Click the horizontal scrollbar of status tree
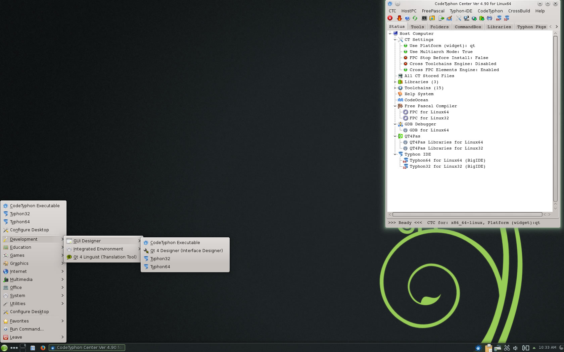This screenshot has width=564, height=352. click(x=467, y=215)
